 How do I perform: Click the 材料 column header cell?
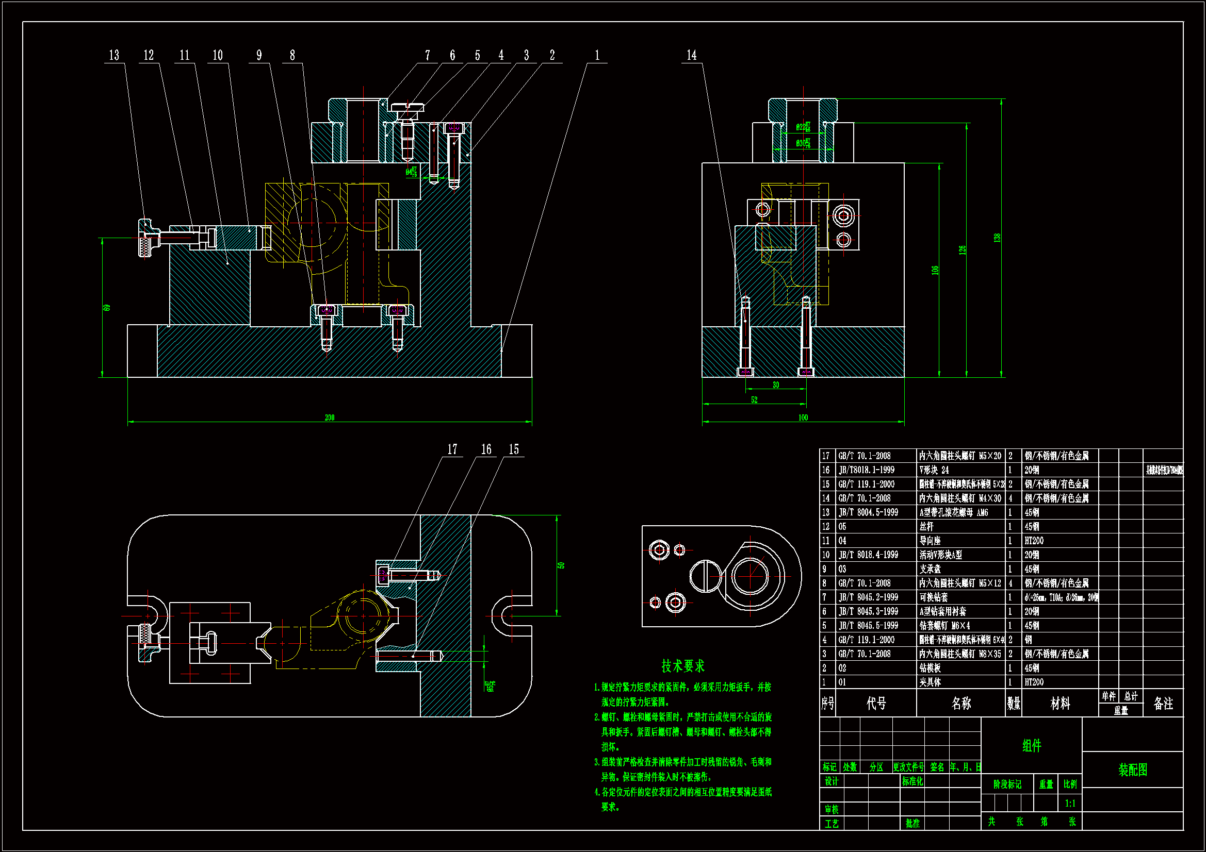coord(1060,704)
